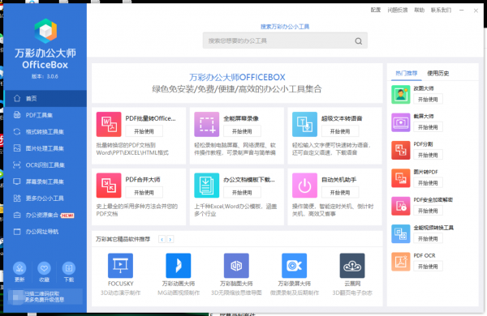Screen dimensions: 487x316
Task: Open 问题反馈 in the top bar
Action: click(398, 11)
